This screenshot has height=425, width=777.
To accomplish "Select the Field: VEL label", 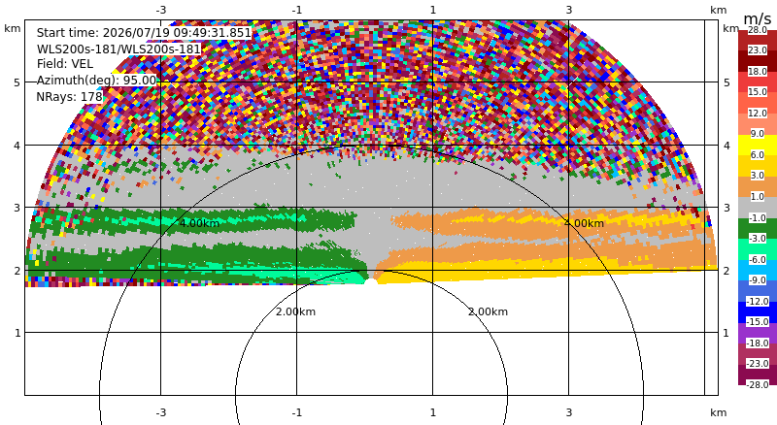I will tap(65, 64).
